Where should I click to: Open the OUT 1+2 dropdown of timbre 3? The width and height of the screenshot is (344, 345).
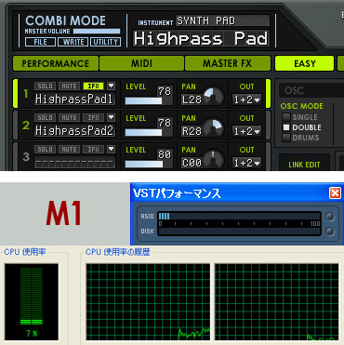tap(247, 163)
